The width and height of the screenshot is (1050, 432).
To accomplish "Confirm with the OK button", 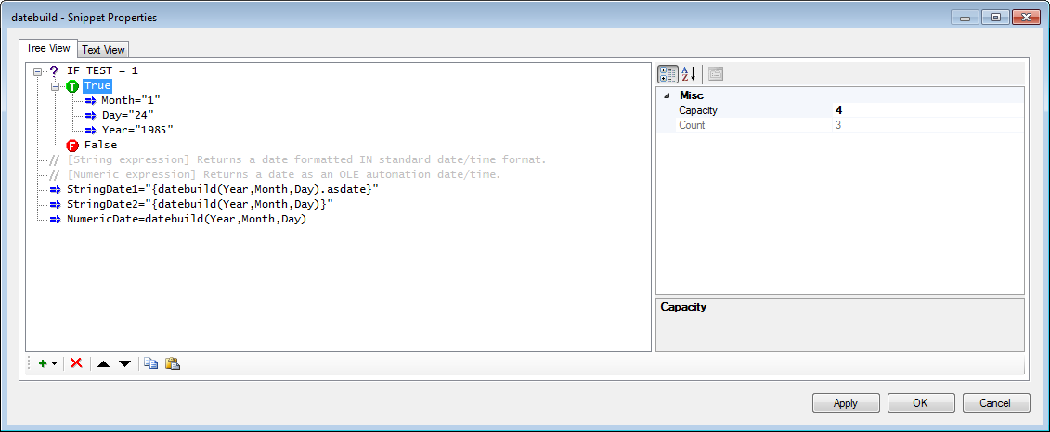I will pos(921,402).
